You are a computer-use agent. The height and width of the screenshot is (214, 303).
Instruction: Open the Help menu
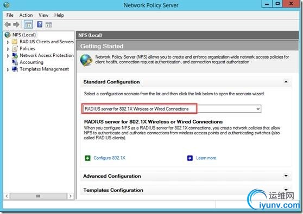point(59,15)
